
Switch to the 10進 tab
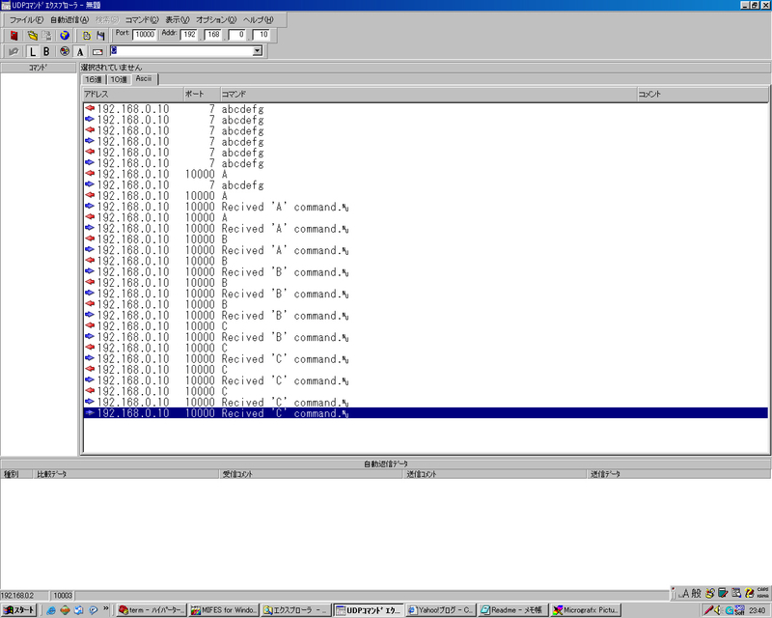pyautogui.click(x=119, y=79)
